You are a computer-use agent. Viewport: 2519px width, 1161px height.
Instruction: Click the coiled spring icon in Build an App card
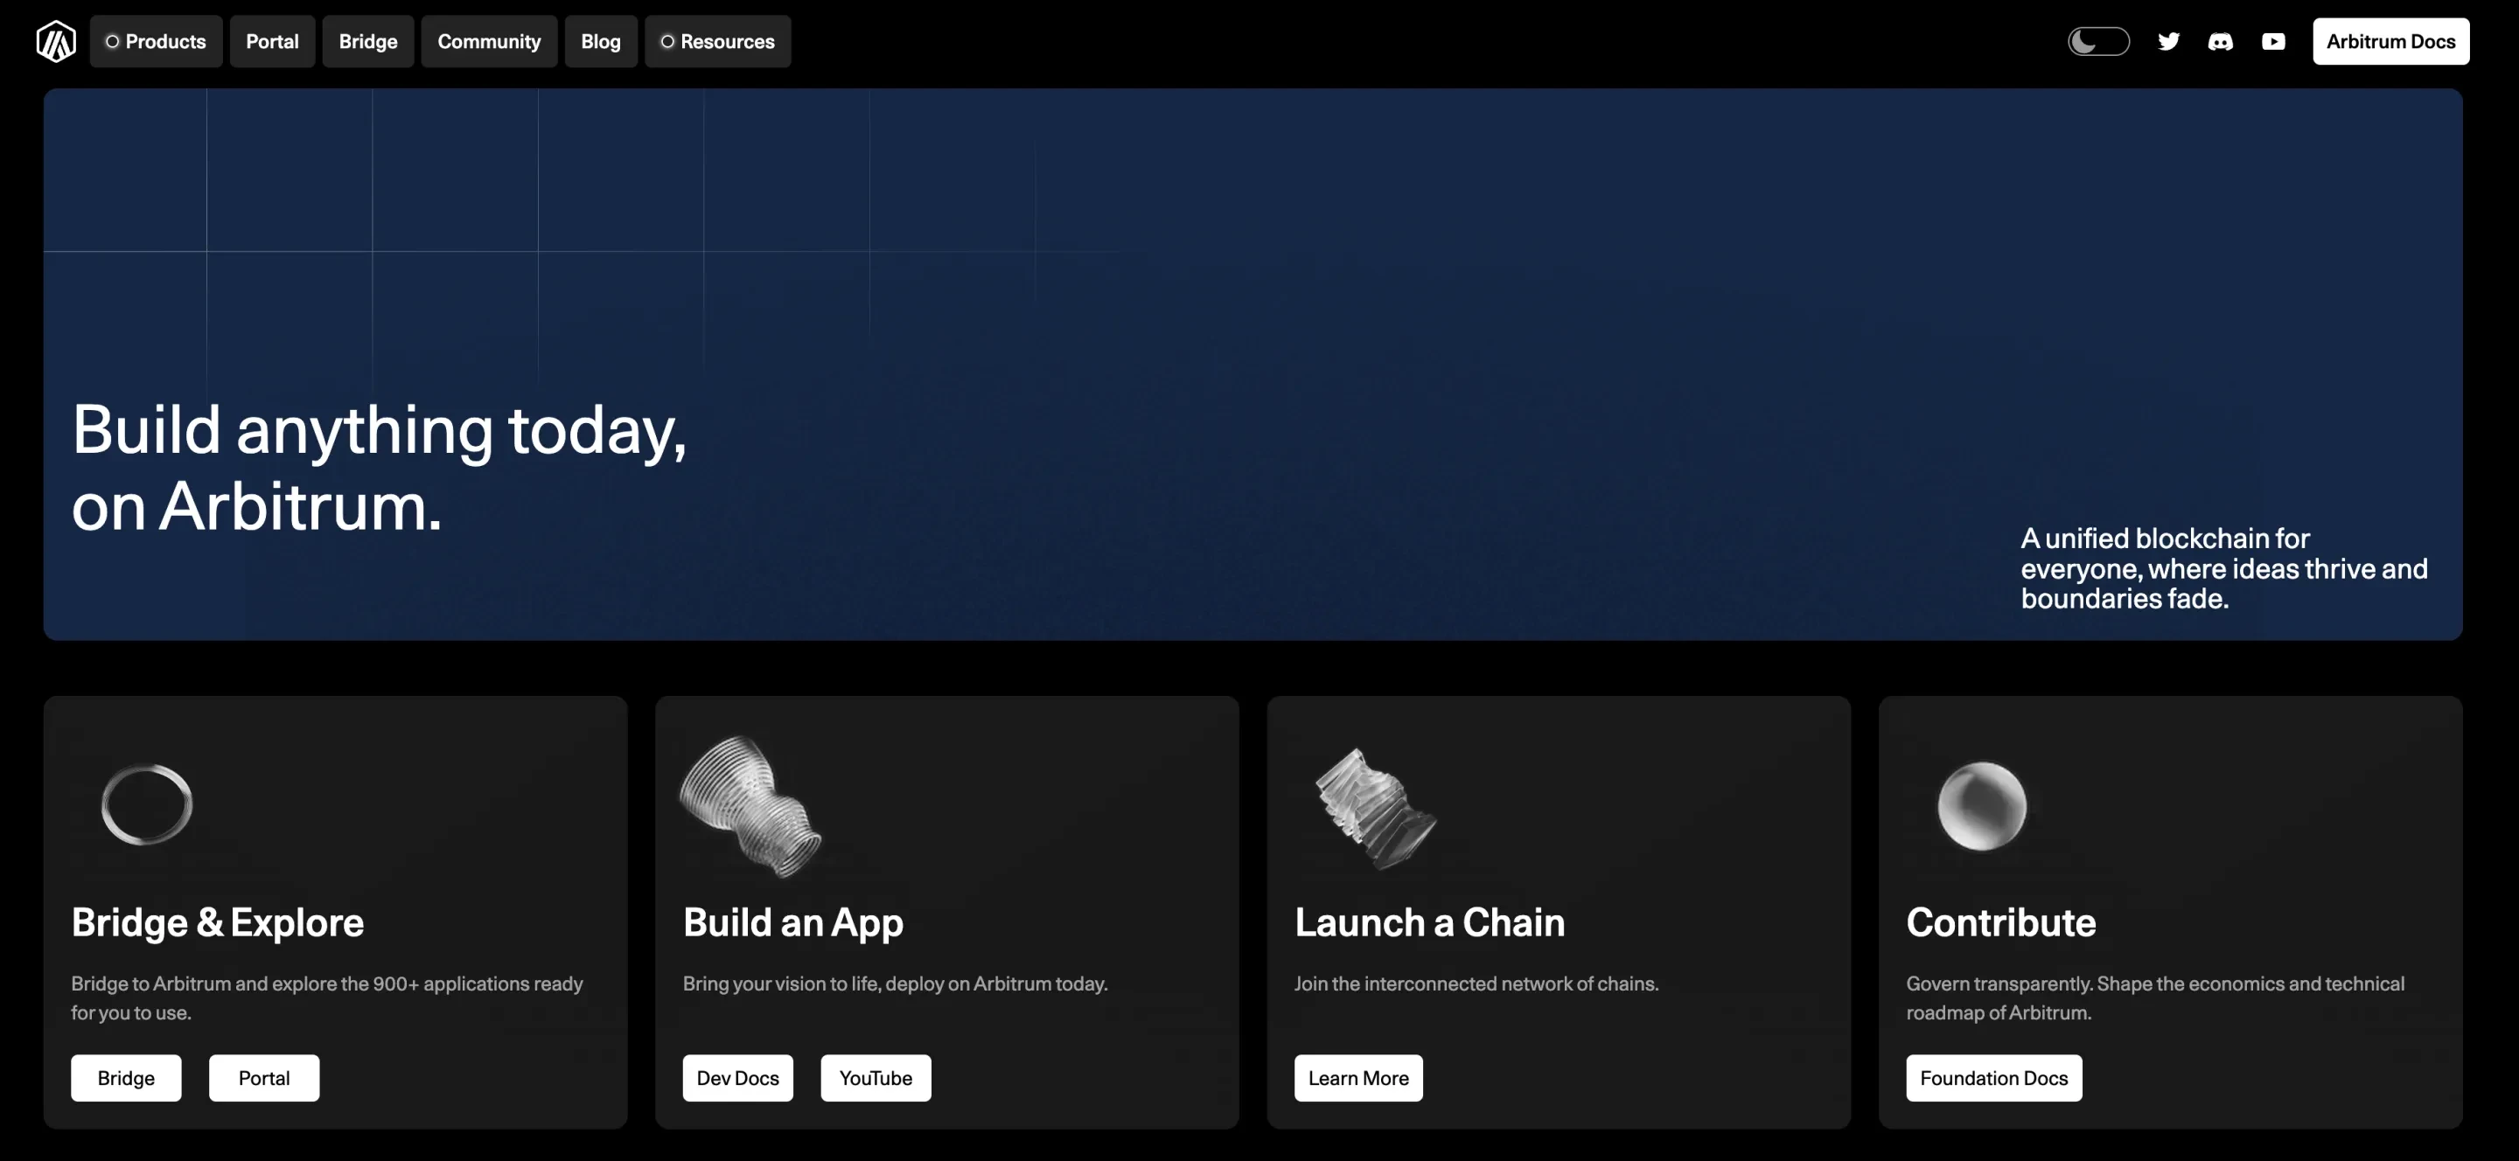[750, 805]
